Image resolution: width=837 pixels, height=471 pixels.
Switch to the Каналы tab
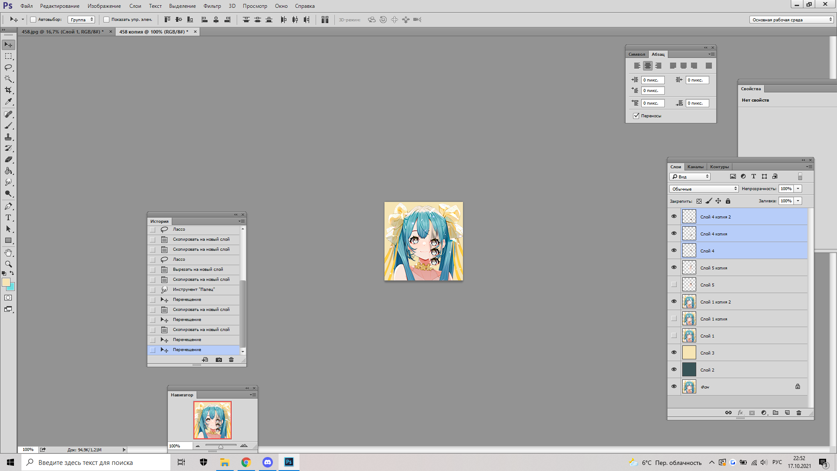(x=695, y=167)
